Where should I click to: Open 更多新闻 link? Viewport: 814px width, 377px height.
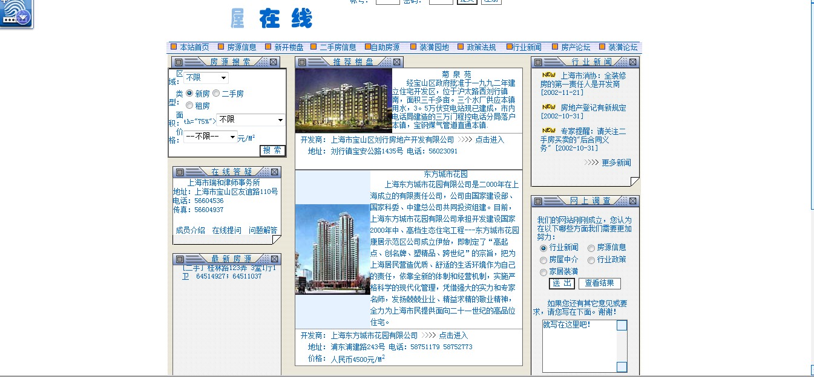point(616,163)
